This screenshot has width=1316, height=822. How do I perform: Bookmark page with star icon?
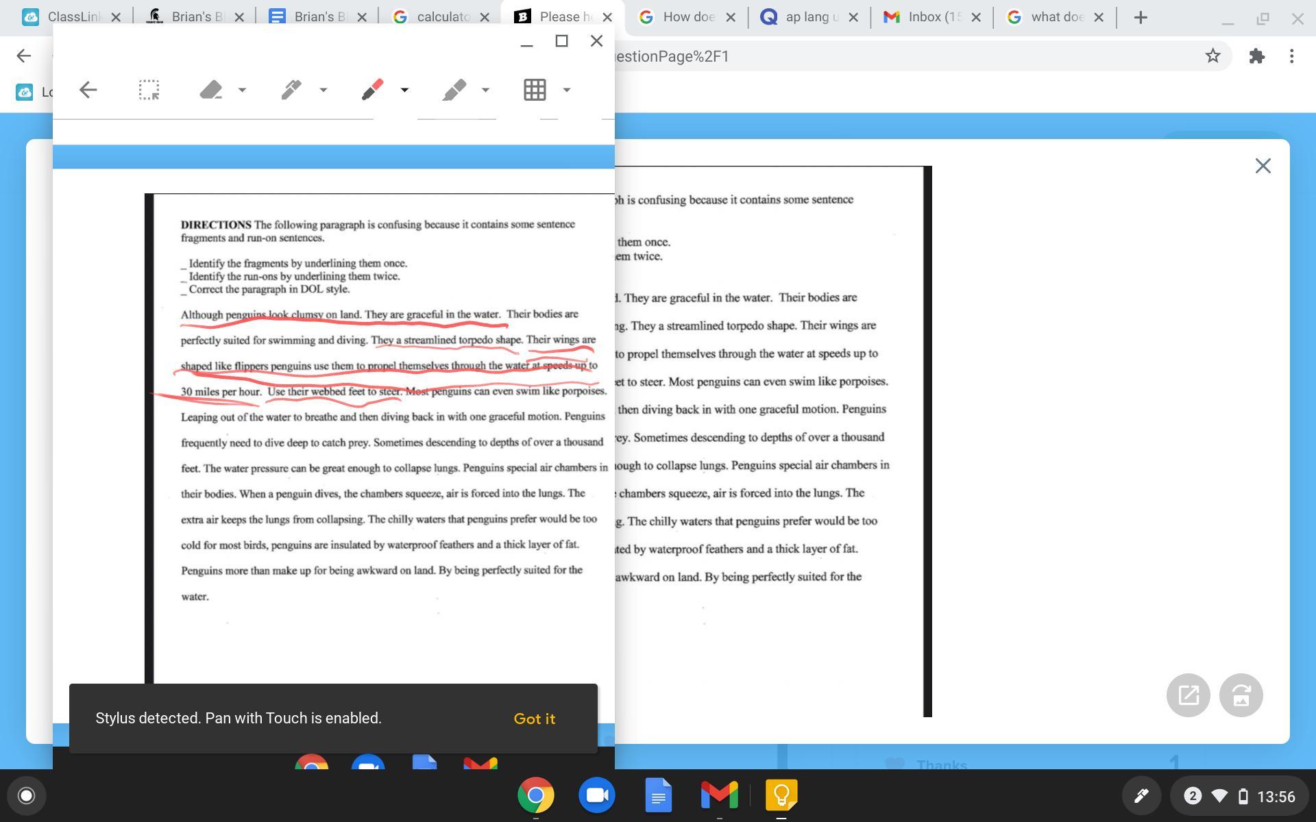[1213, 56]
